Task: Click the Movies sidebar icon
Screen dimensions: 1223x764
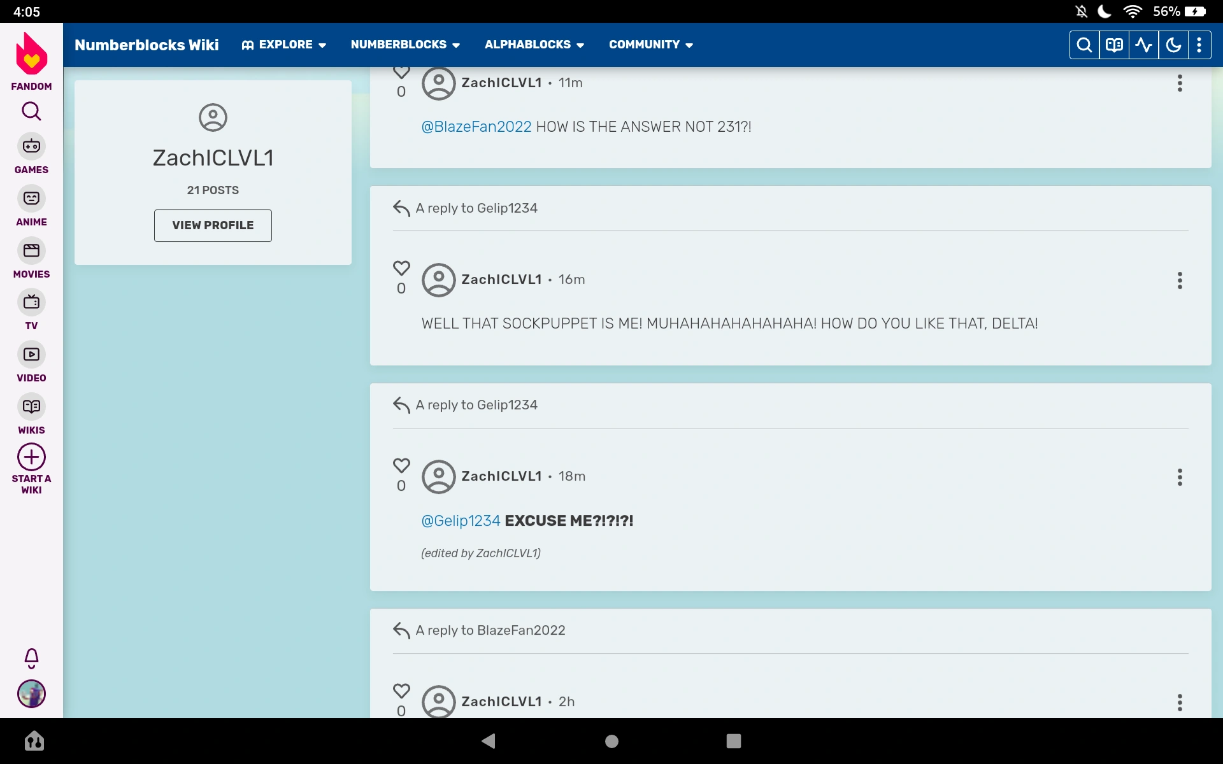Action: (x=31, y=250)
